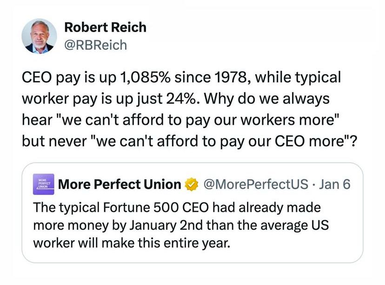Click Robert Reich's profile photo
Viewport: 385px width, 285px height.
point(40,36)
